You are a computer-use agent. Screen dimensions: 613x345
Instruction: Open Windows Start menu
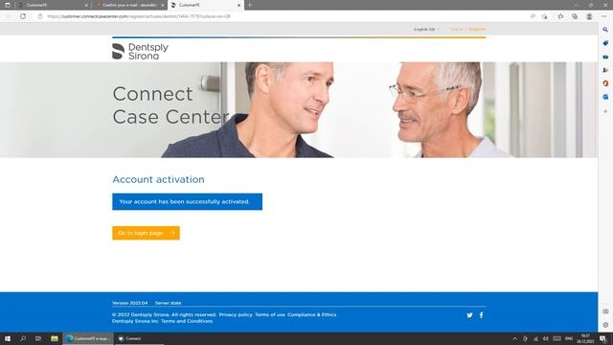pos(8,338)
